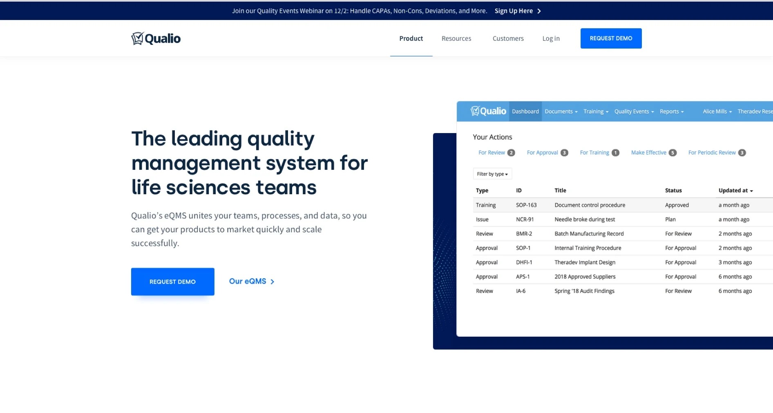773x413 pixels.
Task: Expand the Documents dropdown
Action: (x=561, y=111)
